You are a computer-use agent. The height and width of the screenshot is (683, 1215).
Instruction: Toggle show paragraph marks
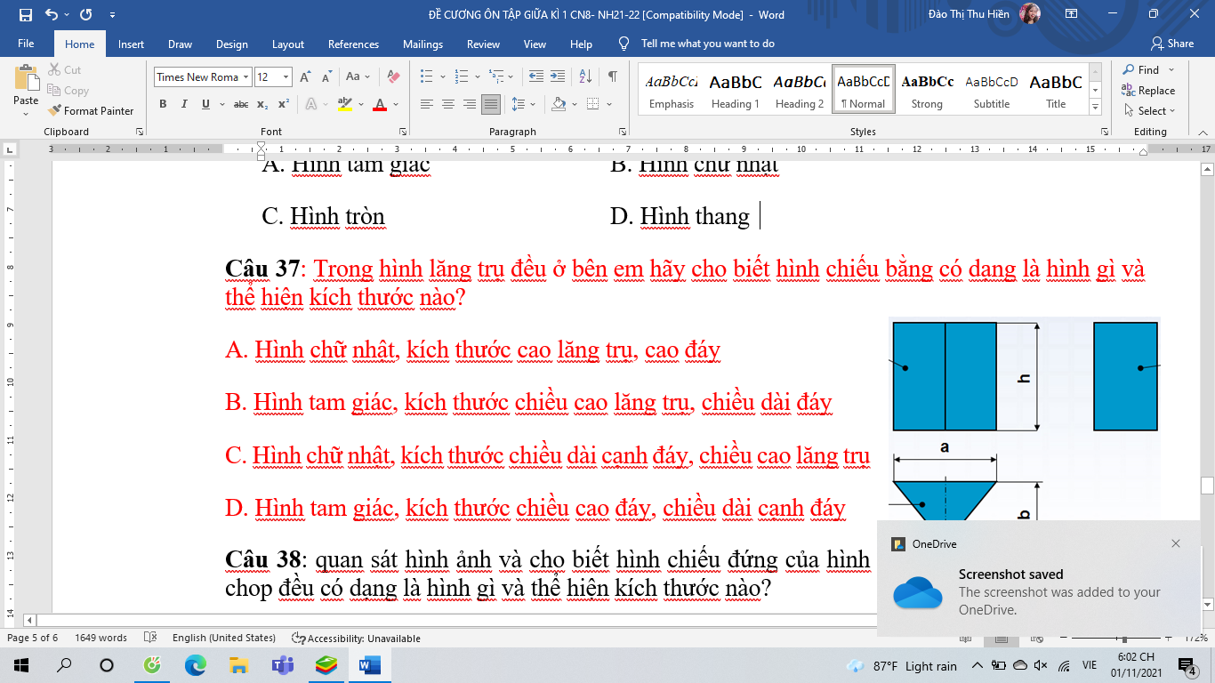(613, 77)
